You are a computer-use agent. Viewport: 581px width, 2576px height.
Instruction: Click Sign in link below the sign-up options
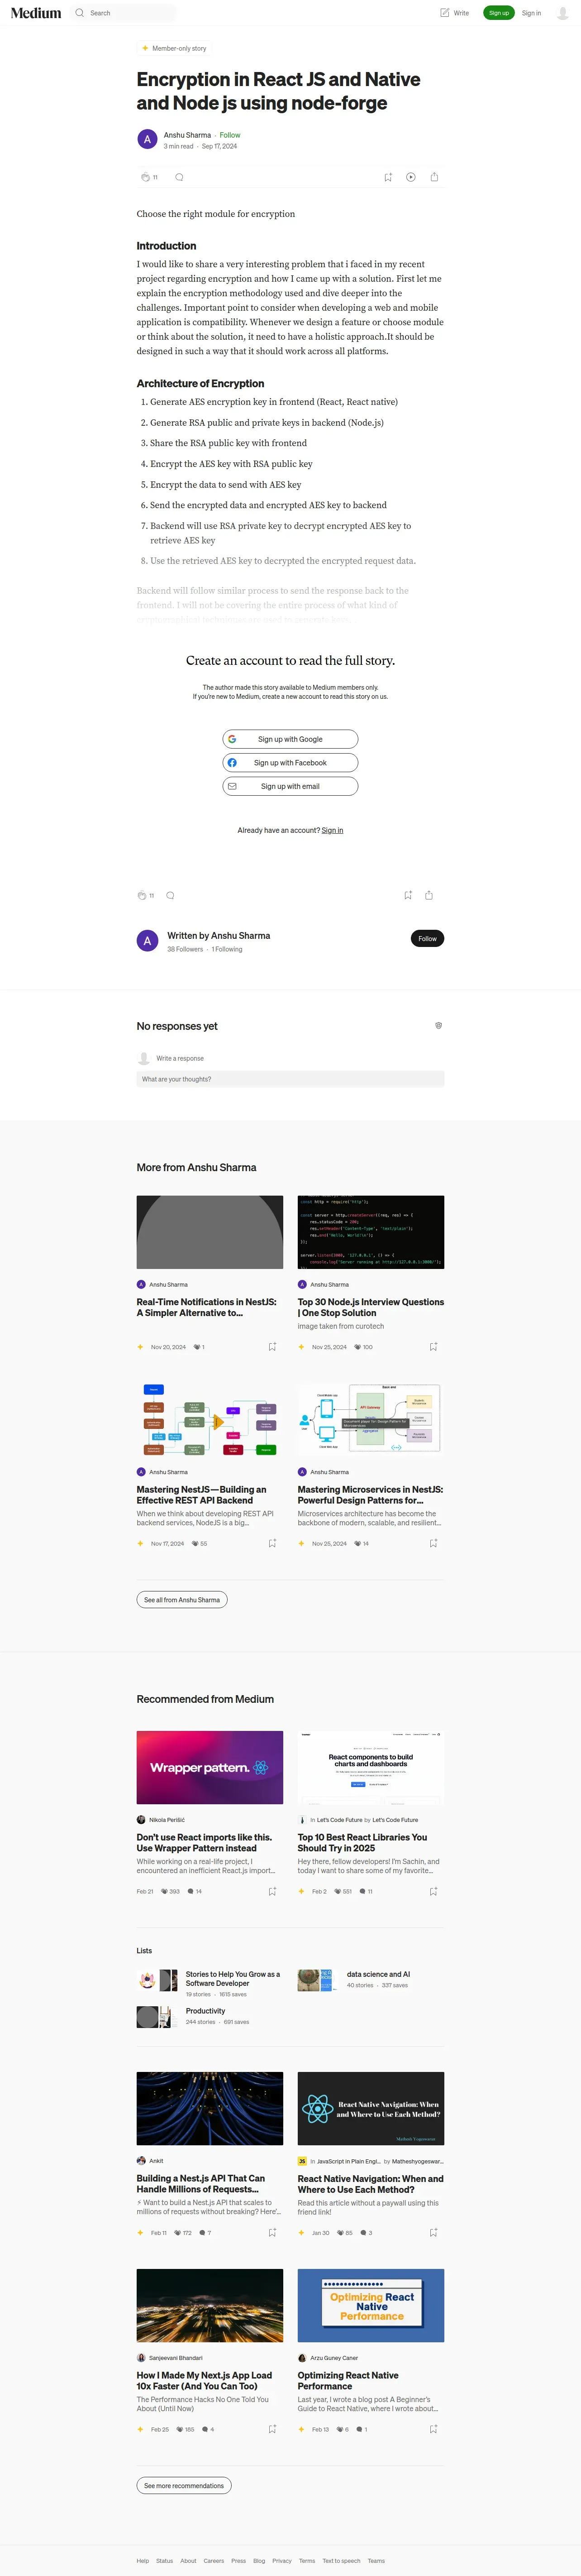point(333,830)
